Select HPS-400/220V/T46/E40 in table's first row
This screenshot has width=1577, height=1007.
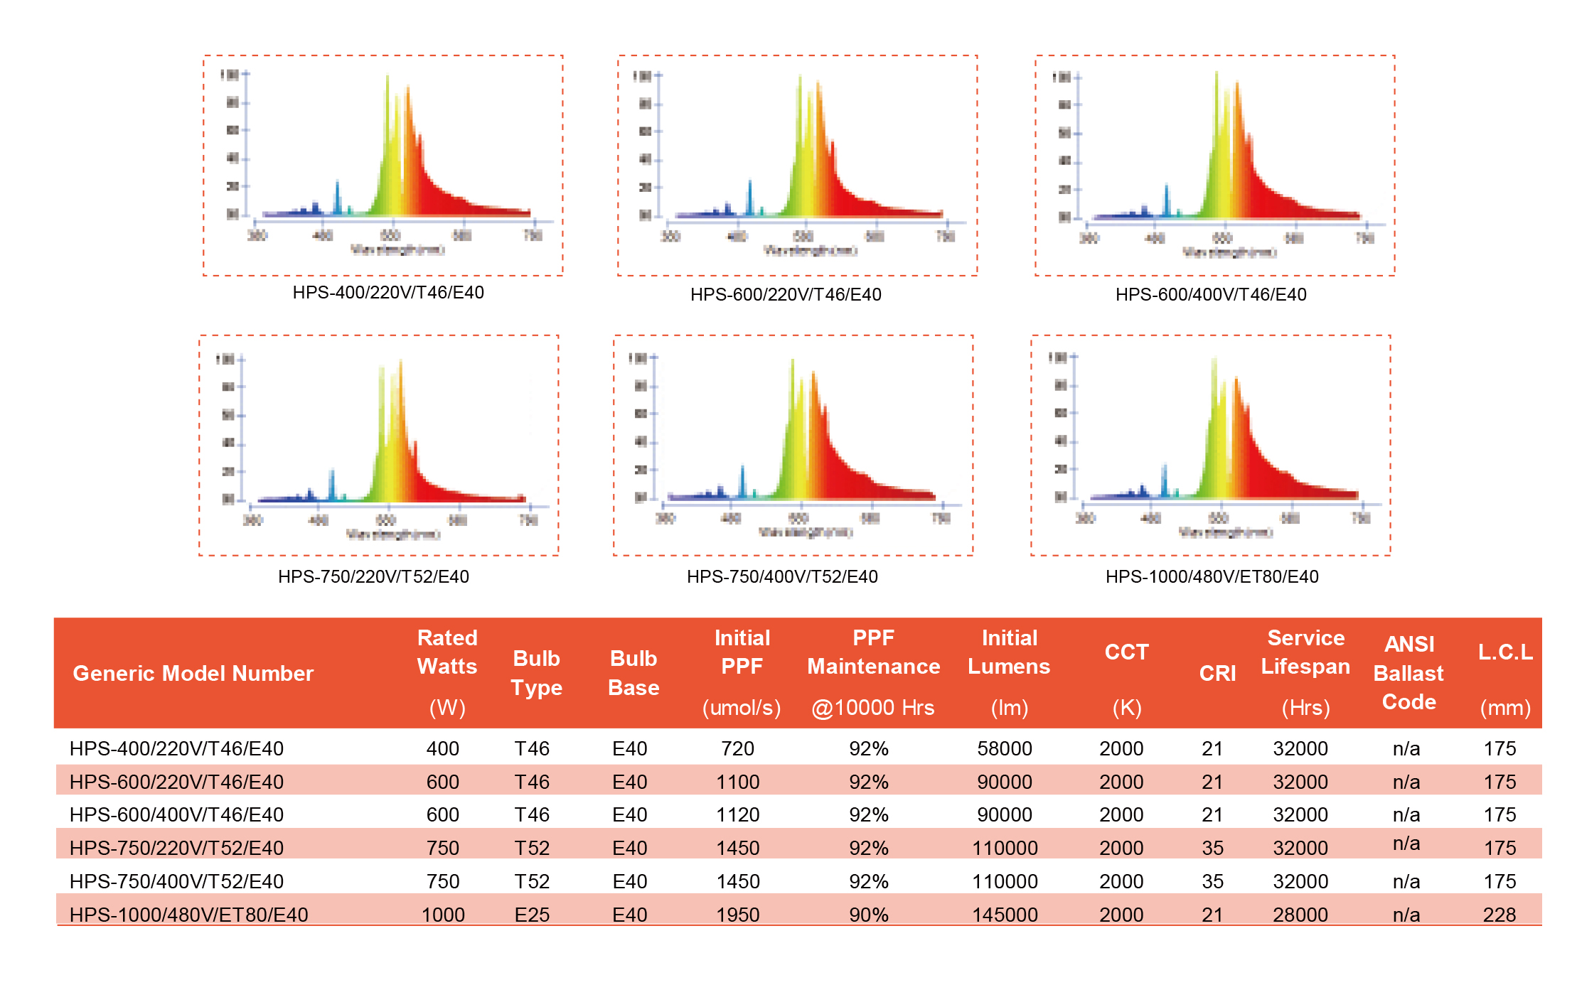coord(176,748)
